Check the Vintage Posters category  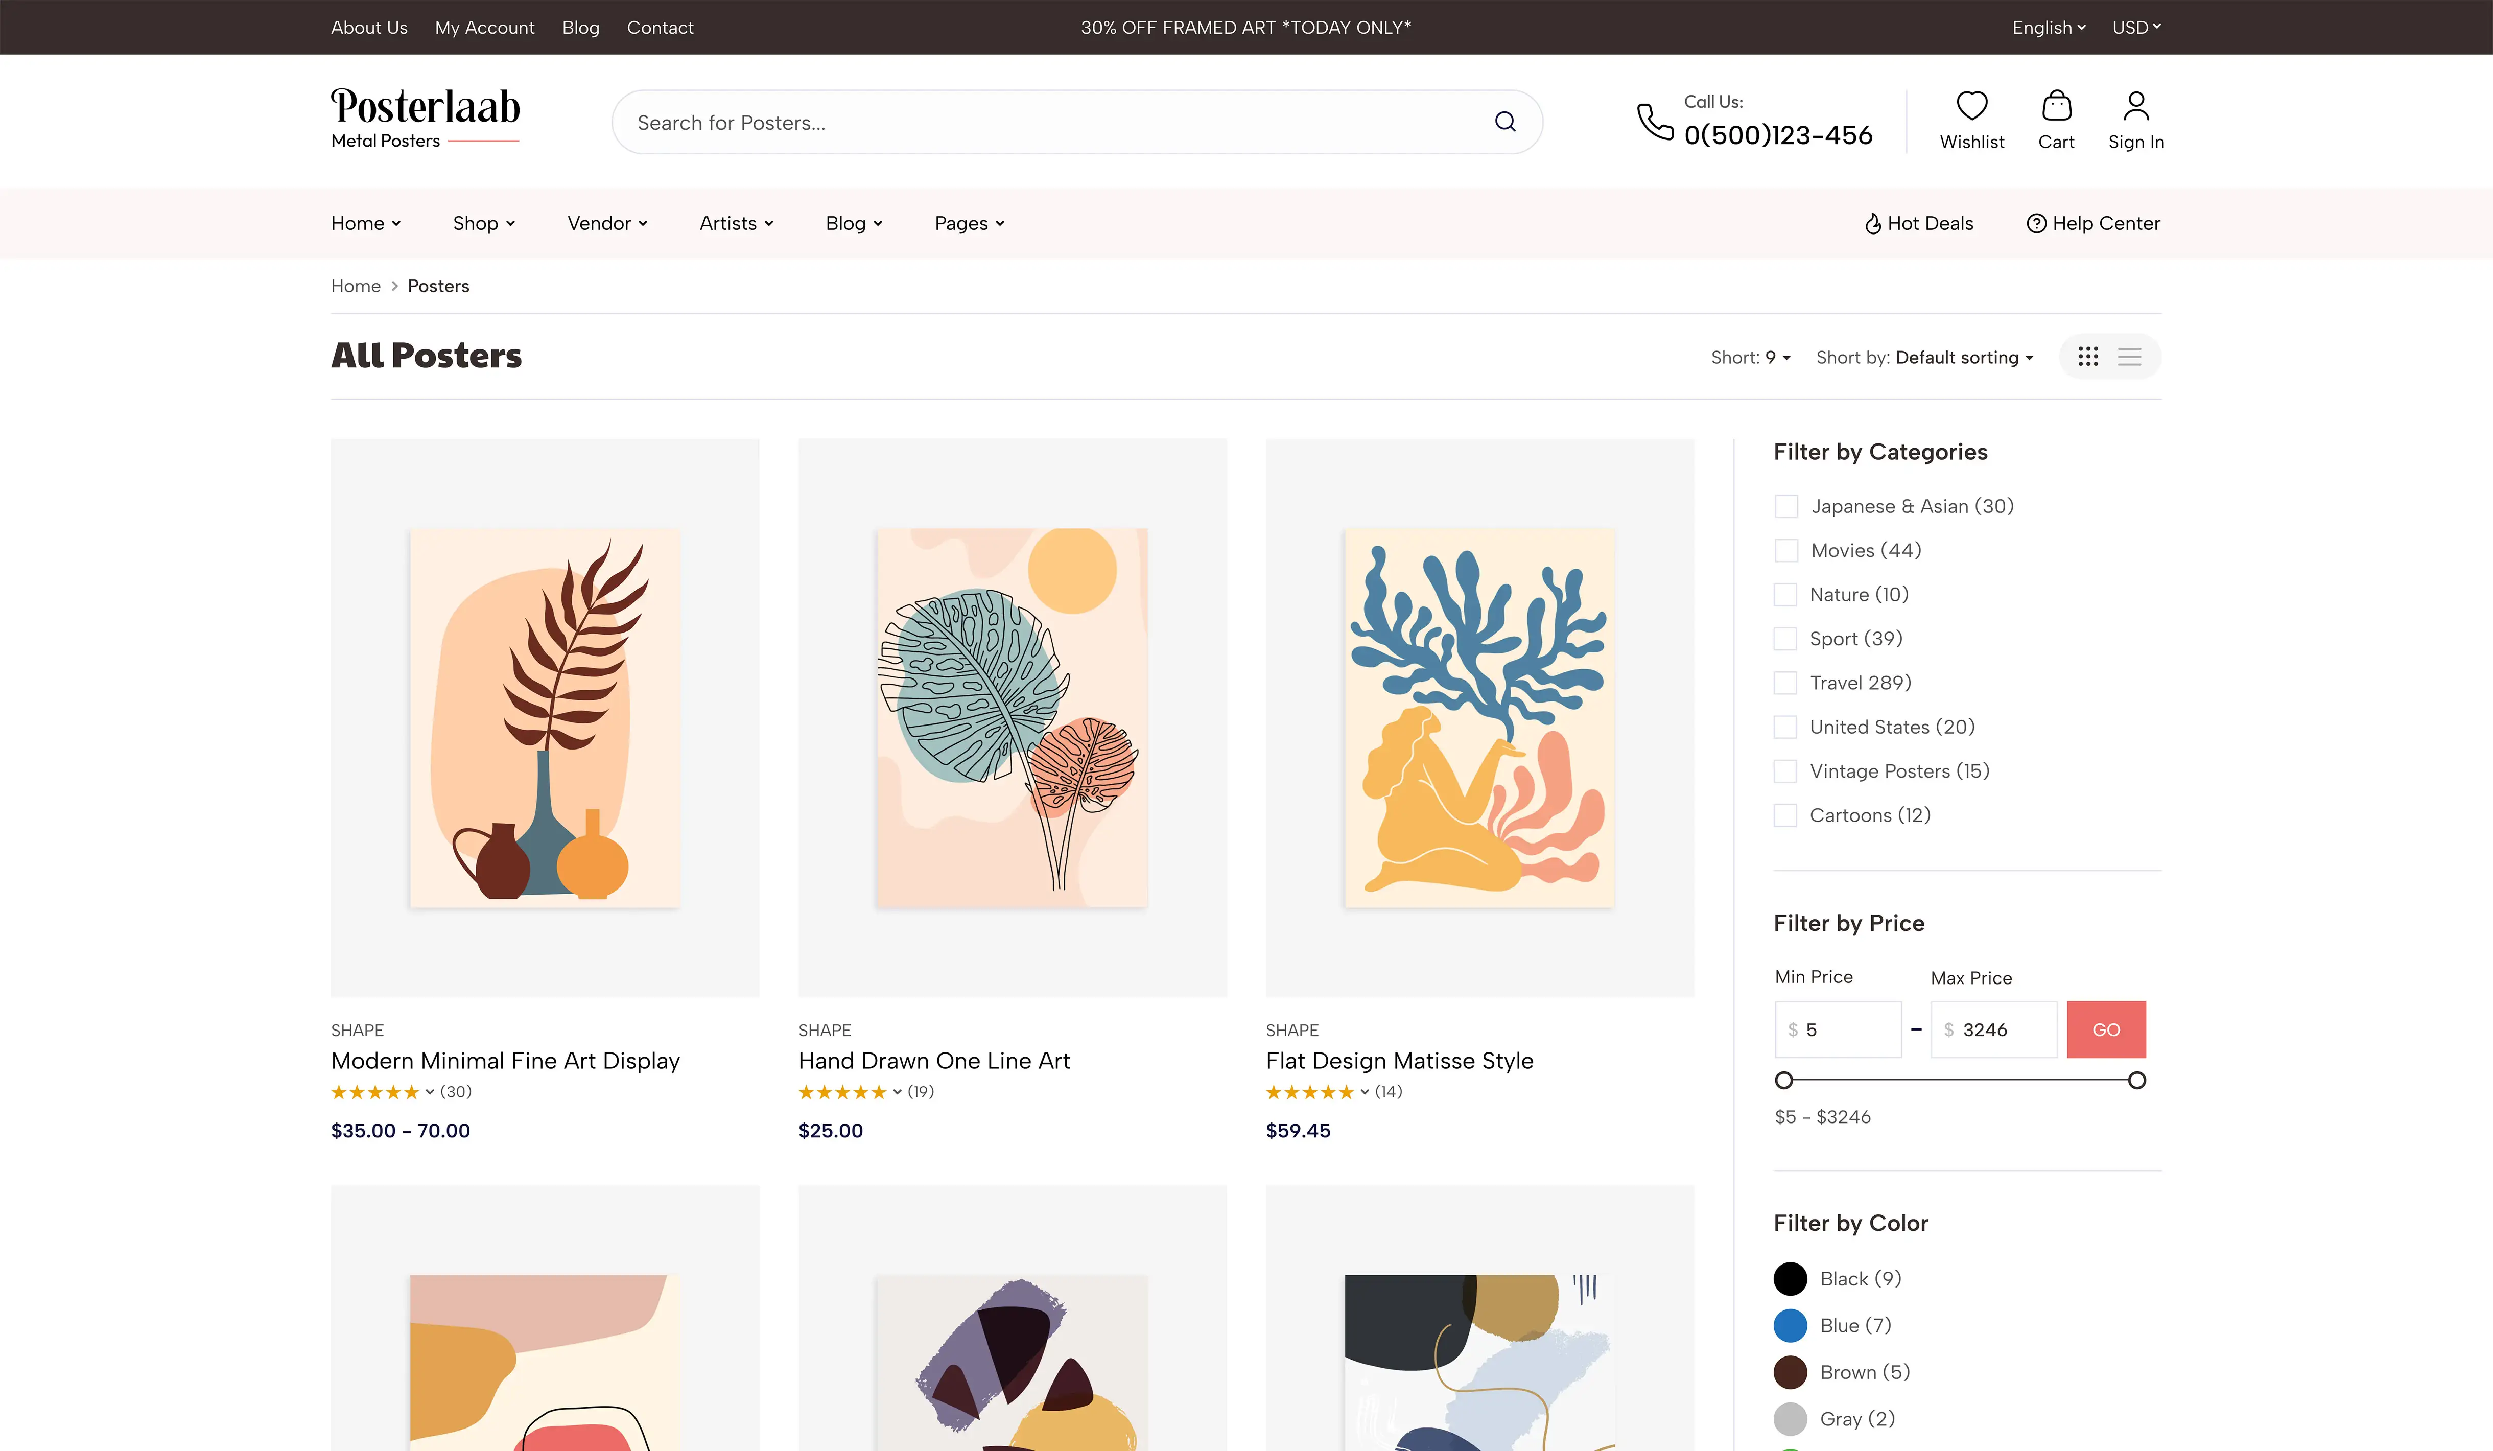(x=1785, y=770)
